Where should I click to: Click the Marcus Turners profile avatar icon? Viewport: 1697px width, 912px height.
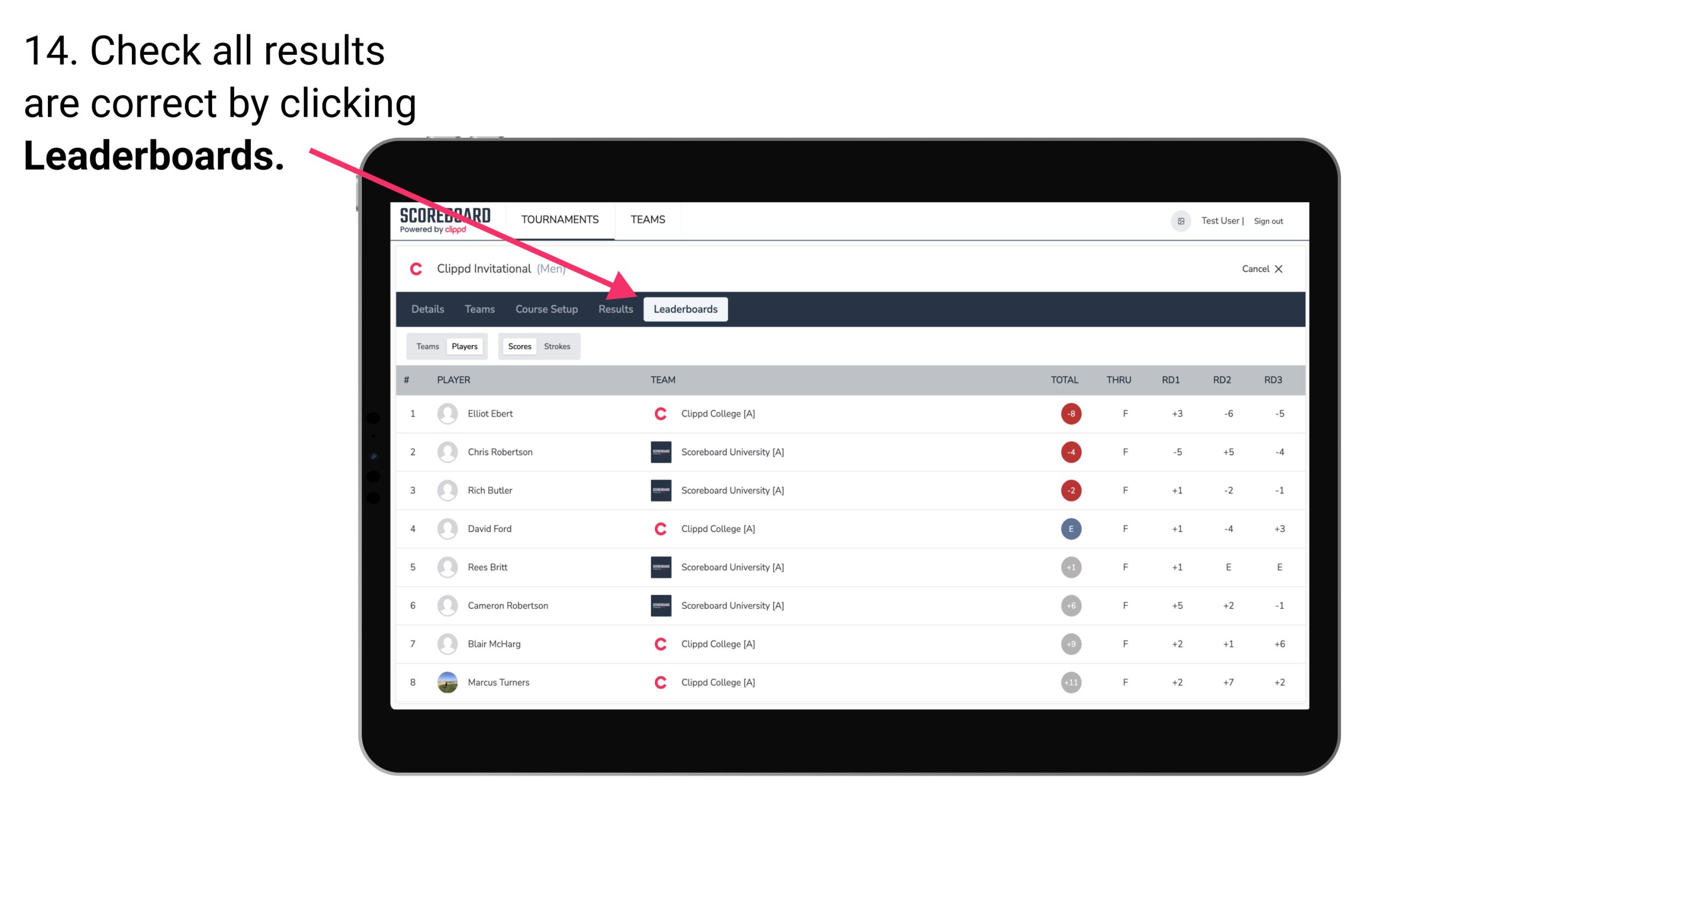click(x=446, y=682)
